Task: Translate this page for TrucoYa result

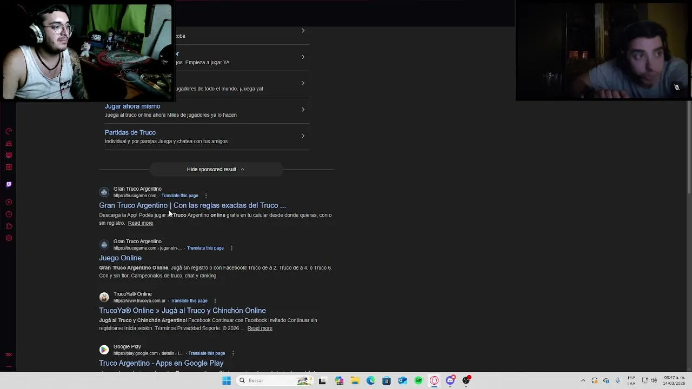Action: 189,301
